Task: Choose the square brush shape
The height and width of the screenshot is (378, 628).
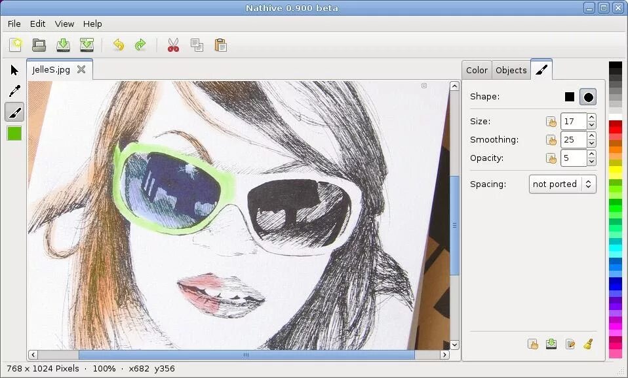Action: 569,97
